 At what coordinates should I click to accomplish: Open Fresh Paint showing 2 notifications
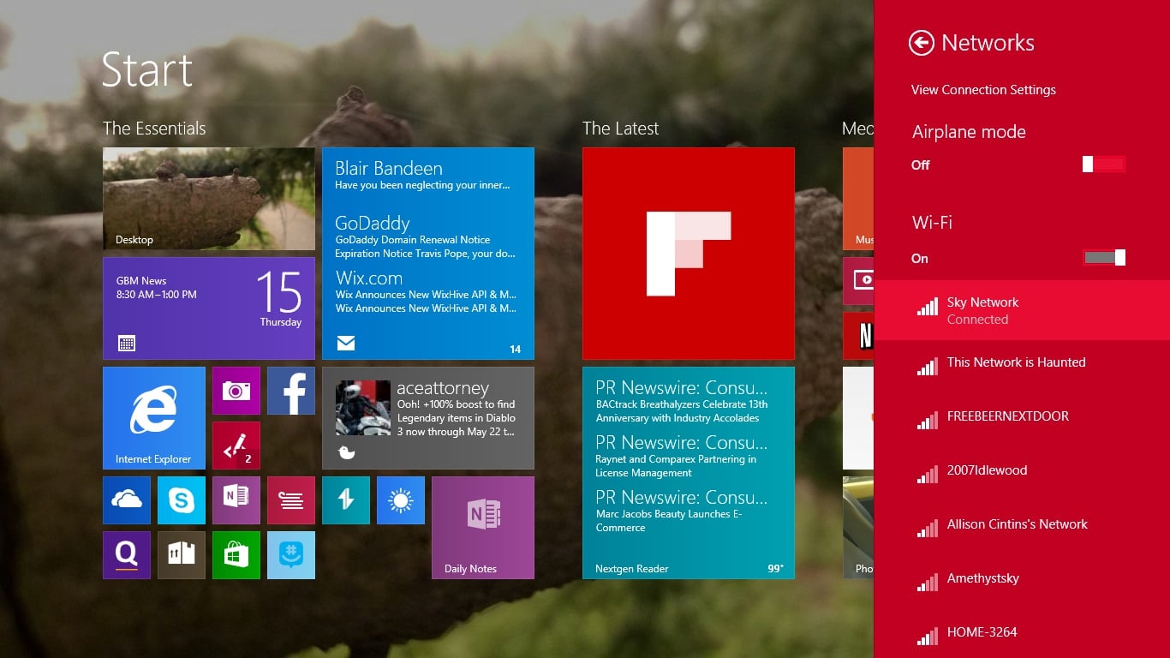pyautogui.click(x=236, y=445)
